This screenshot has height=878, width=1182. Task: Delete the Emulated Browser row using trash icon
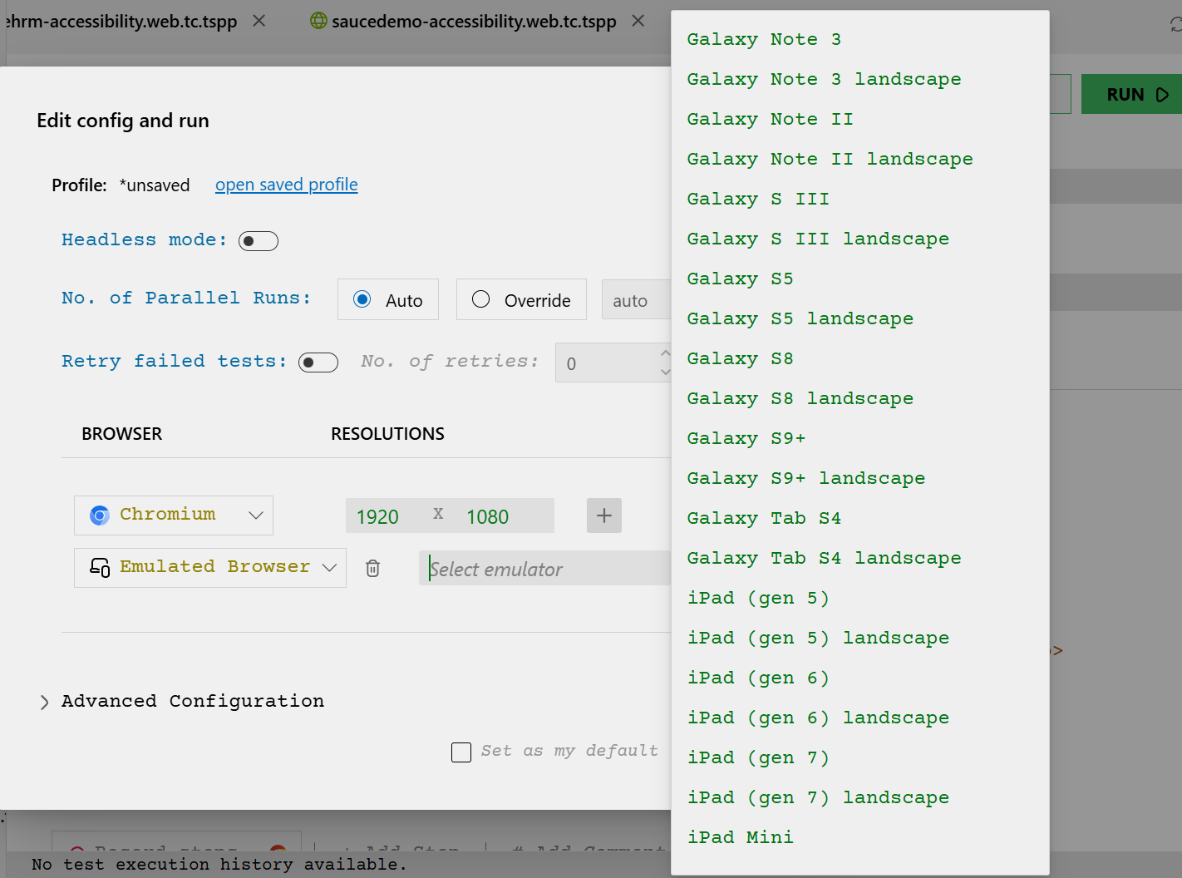pos(372,568)
